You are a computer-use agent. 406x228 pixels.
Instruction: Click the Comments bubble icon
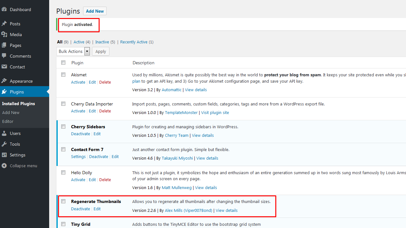pos(4,56)
